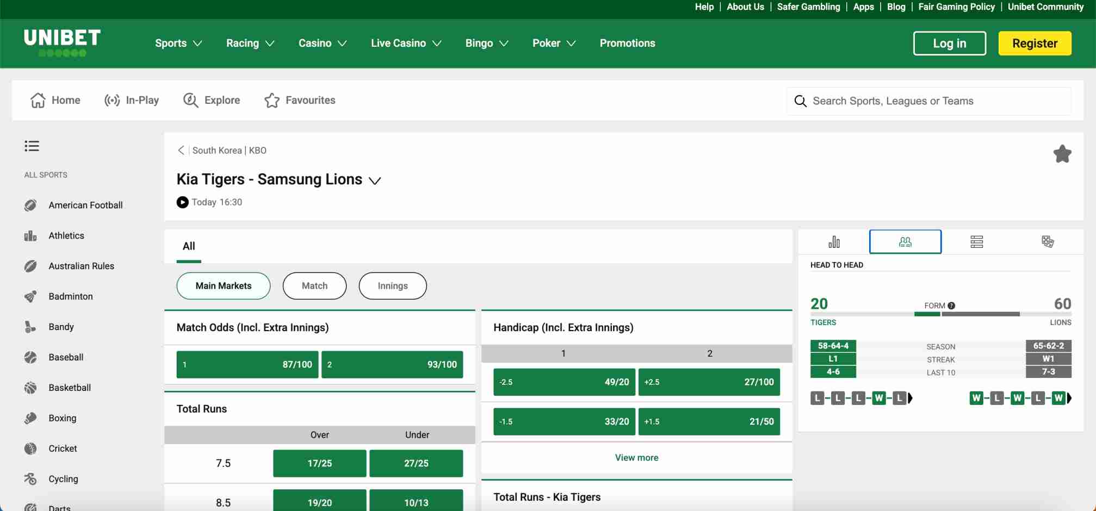This screenshot has height=511, width=1096.
Task: Click the Cycling icon in sidebar
Action: pos(30,479)
